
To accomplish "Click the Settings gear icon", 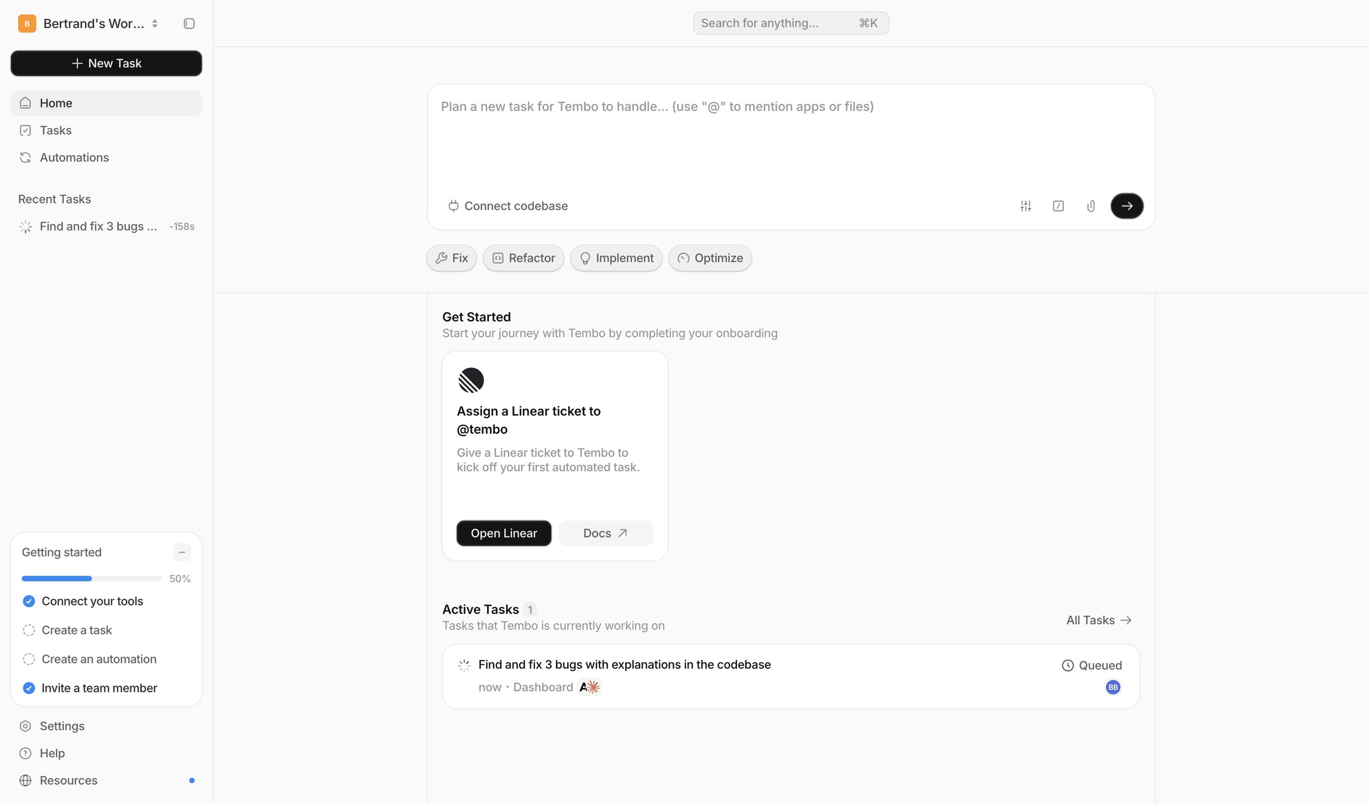I will point(25,726).
